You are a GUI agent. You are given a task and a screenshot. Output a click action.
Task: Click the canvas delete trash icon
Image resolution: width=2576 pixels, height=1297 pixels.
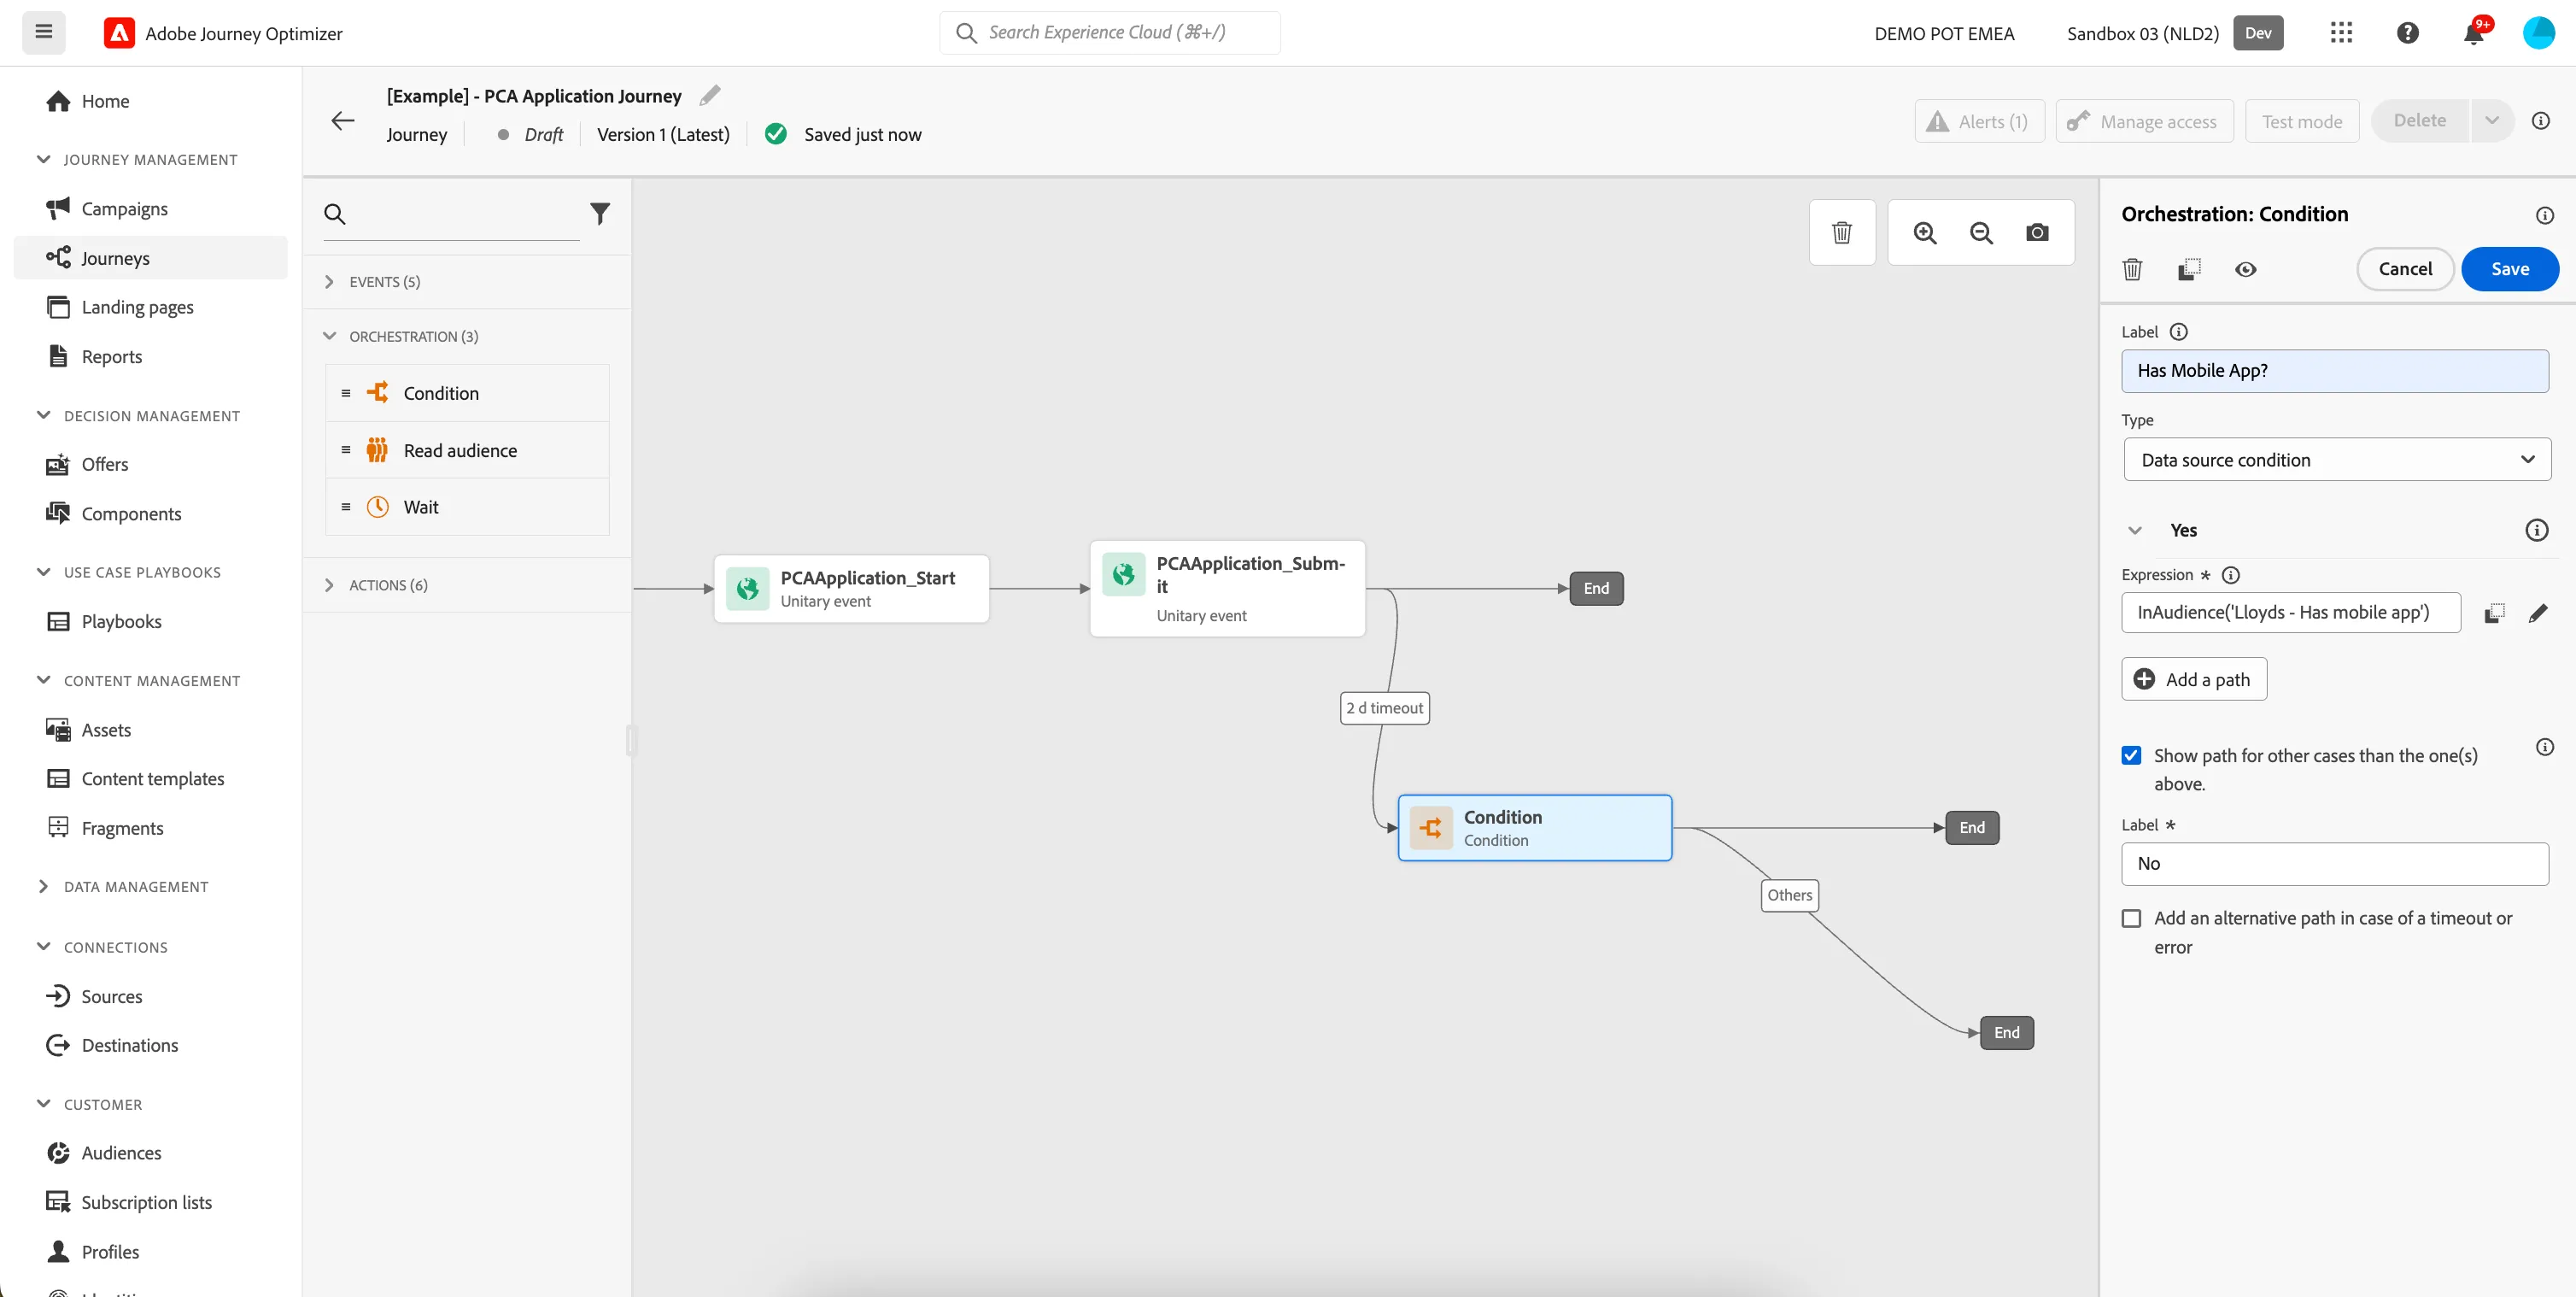(x=1842, y=233)
